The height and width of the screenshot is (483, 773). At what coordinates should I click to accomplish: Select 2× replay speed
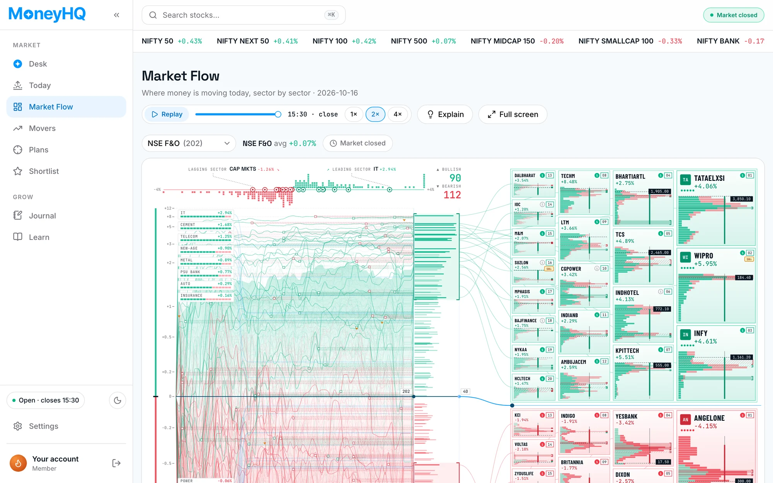point(375,114)
